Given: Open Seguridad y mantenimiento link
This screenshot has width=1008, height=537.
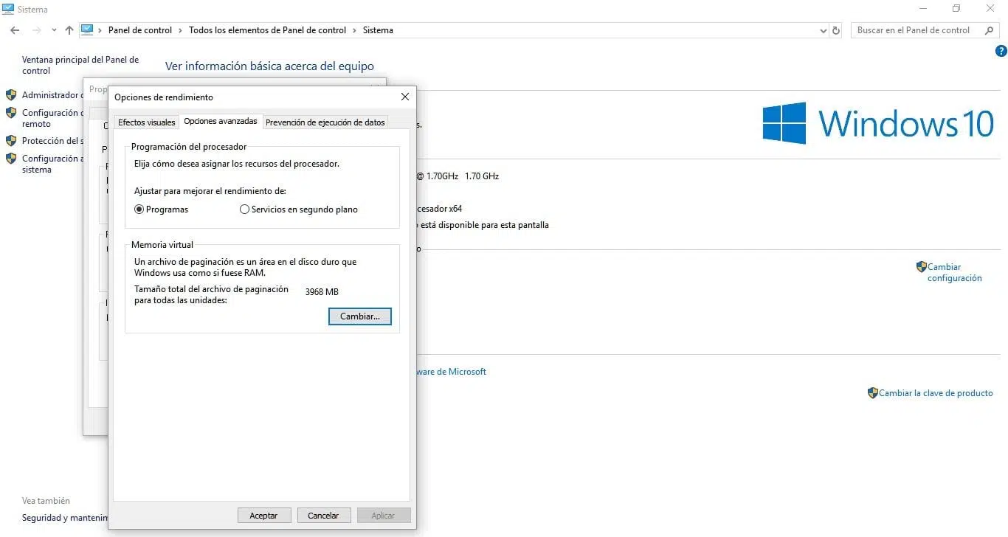Looking at the screenshot, I should [65, 518].
